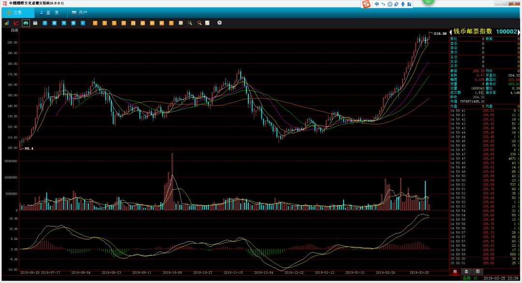Click the 7976571485.31 market value figure
Viewport: 522px width, 283px height.
click(x=472, y=102)
